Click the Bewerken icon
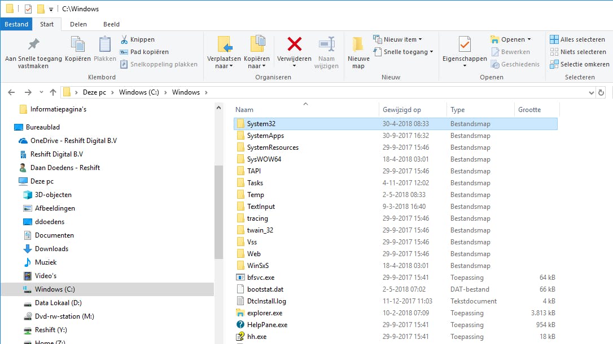 point(496,52)
